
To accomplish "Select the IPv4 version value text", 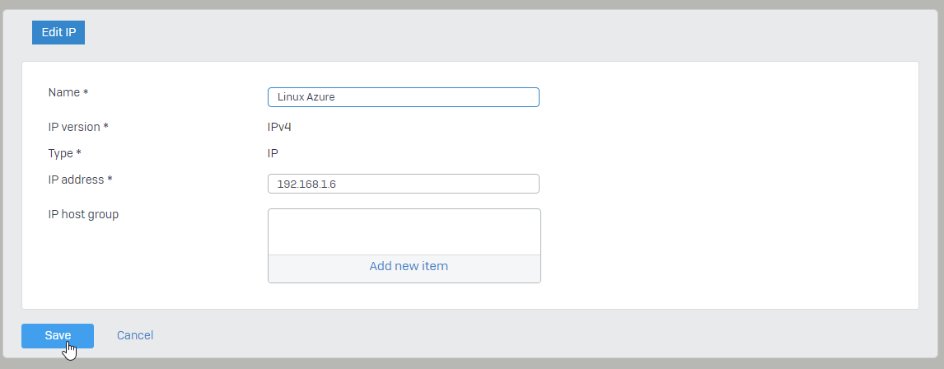I will 279,127.
